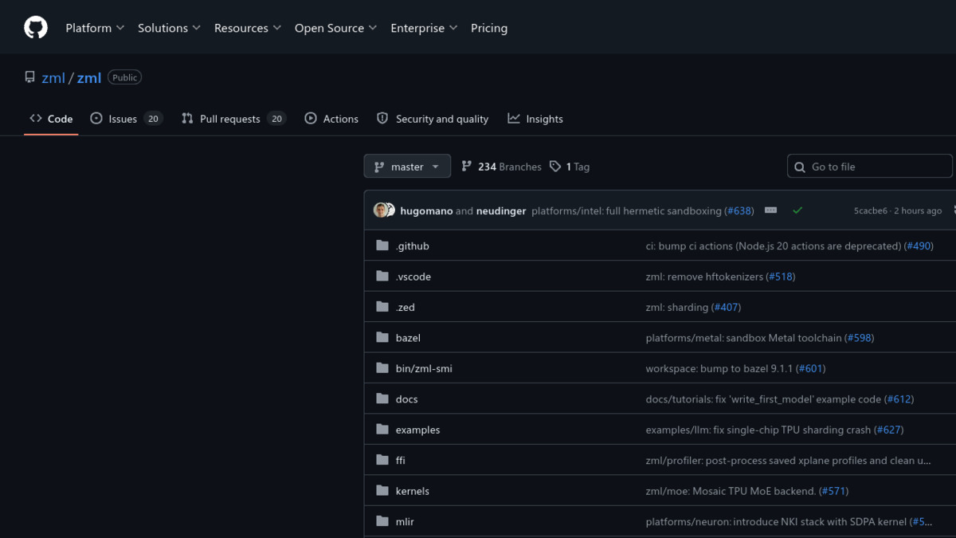The width and height of the screenshot is (956, 538).
Task: Click the green commit status checkmark
Action: click(797, 210)
